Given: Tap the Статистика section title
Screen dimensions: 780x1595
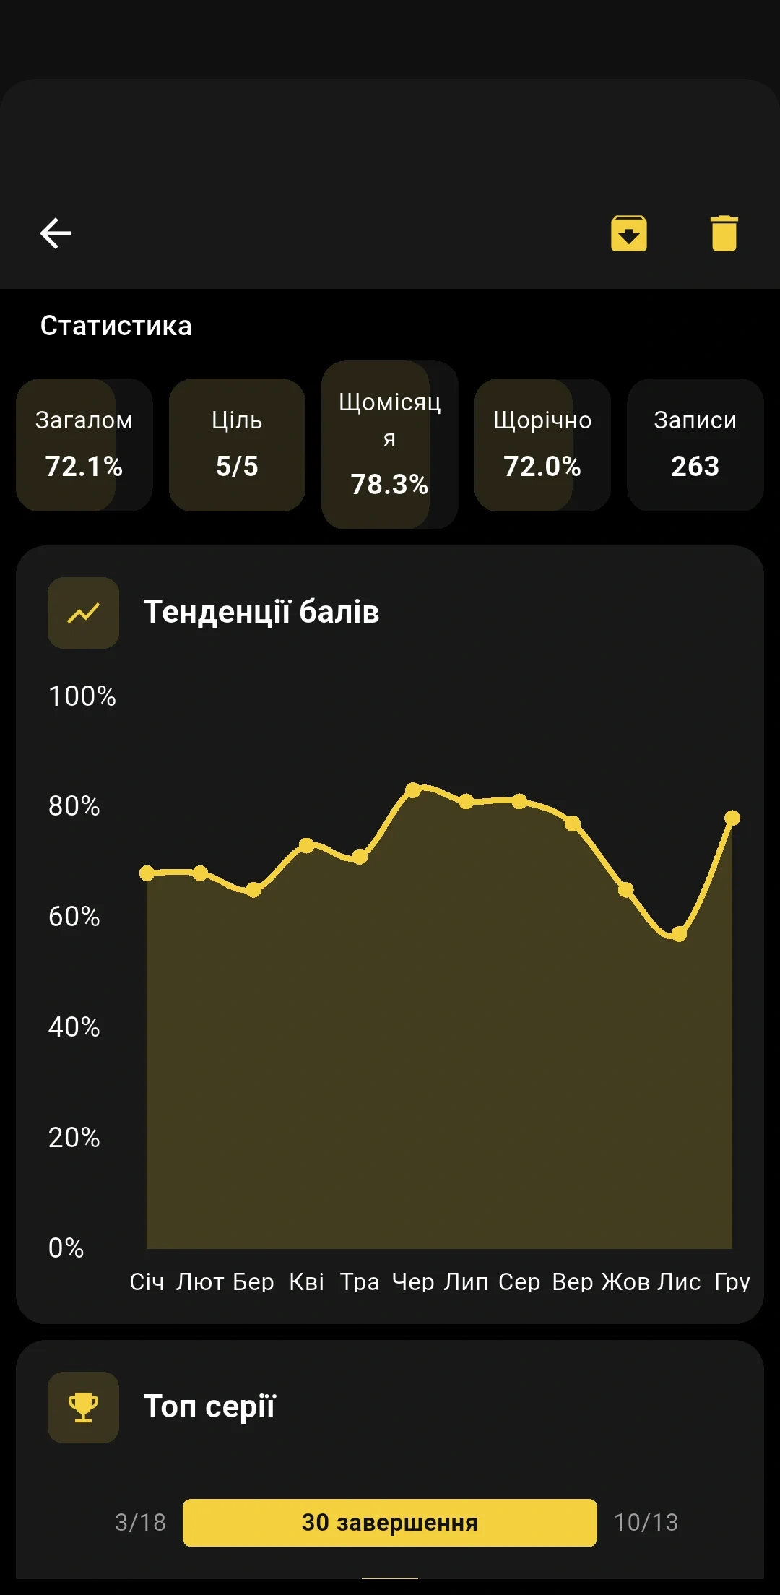Looking at the screenshot, I should 116,326.
